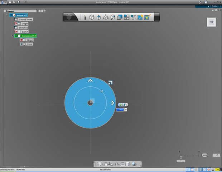The height and width of the screenshot is (172, 222).
Task: Select the Zoom tool in navigation bar
Action: click(x=110, y=164)
